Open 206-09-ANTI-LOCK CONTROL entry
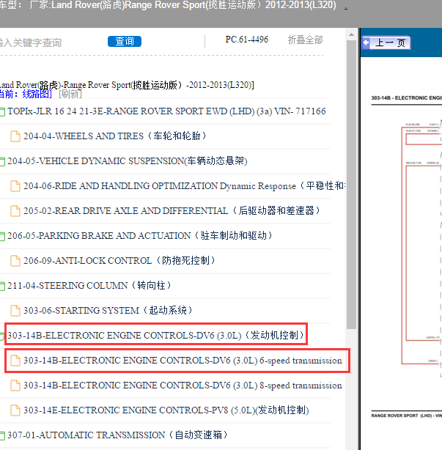The width and height of the screenshot is (442, 450). tap(119, 261)
